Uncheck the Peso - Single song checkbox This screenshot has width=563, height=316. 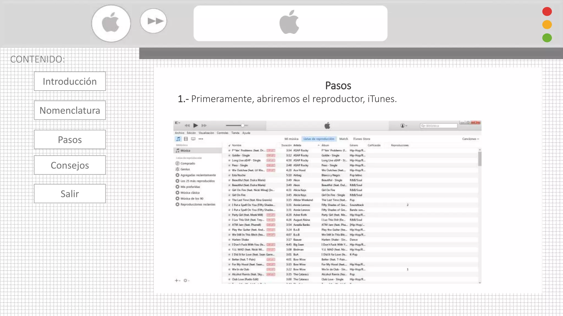click(x=229, y=165)
